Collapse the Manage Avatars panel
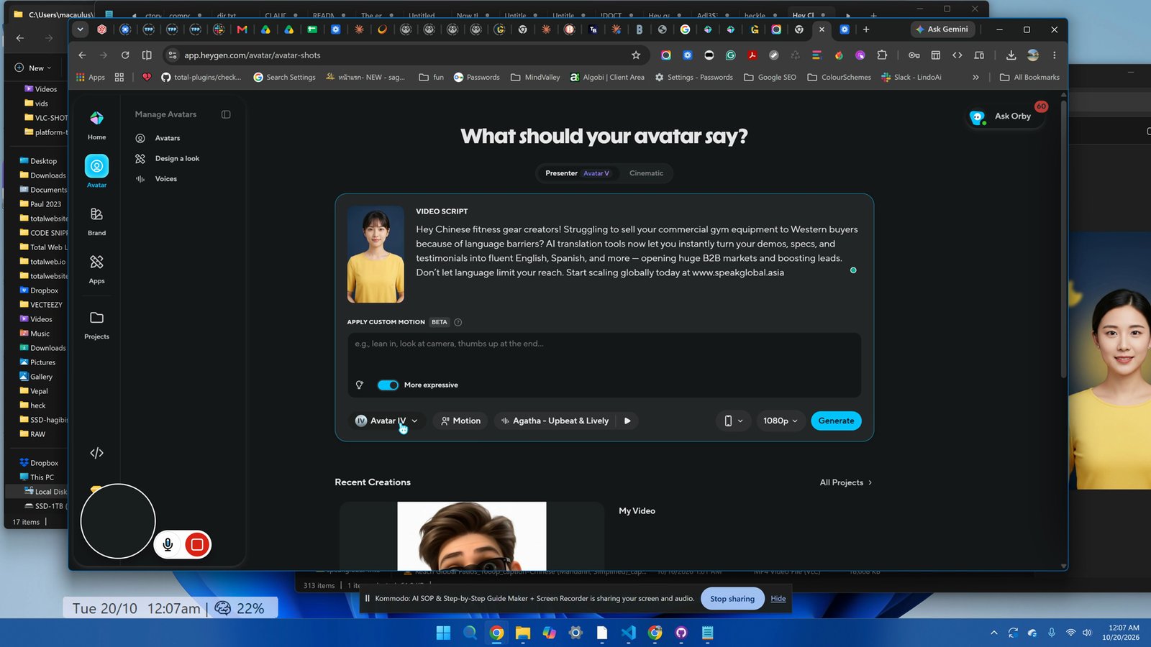This screenshot has height=647, width=1151. pyautogui.click(x=226, y=114)
